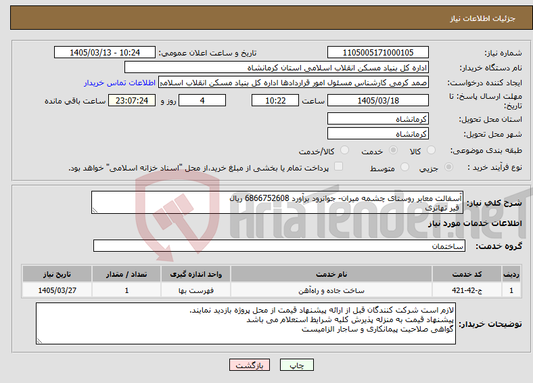
Task: Click the ردیف column header
Action: point(511,274)
